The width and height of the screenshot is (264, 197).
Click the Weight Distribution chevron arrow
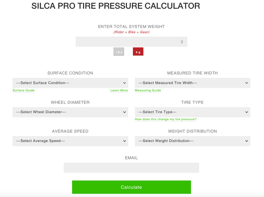[x=246, y=141]
